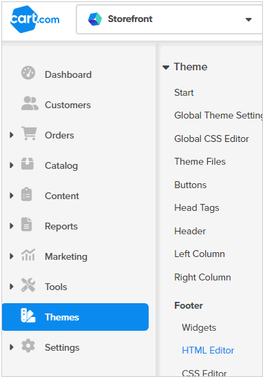Screen dimensions: 265x379
Task: Click the Orders shopping cart icon
Action: point(29,133)
